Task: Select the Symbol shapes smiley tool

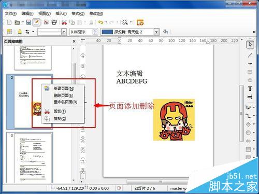Action: [248, 132]
